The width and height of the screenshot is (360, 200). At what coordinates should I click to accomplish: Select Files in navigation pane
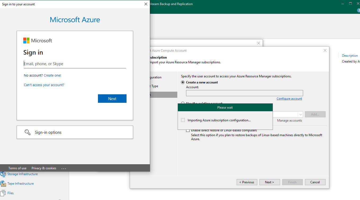click(x=11, y=193)
